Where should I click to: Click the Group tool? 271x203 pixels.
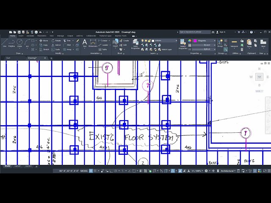click(220, 43)
